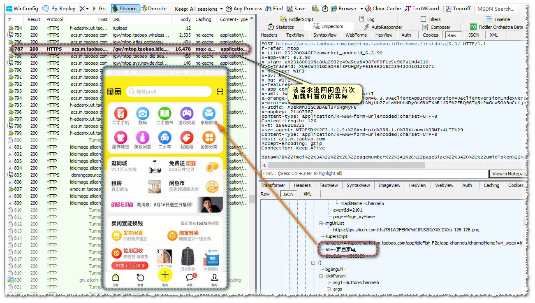Select response ImageView inspector tab
Image resolution: width=535 pixels, height=303 pixels.
(x=390, y=185)
